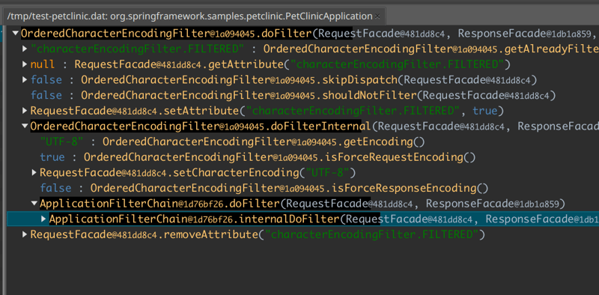Select the OrderedCharacterEncodingFilter.doFilter root row text
This screenshot has width=599, height=295.
310,33
